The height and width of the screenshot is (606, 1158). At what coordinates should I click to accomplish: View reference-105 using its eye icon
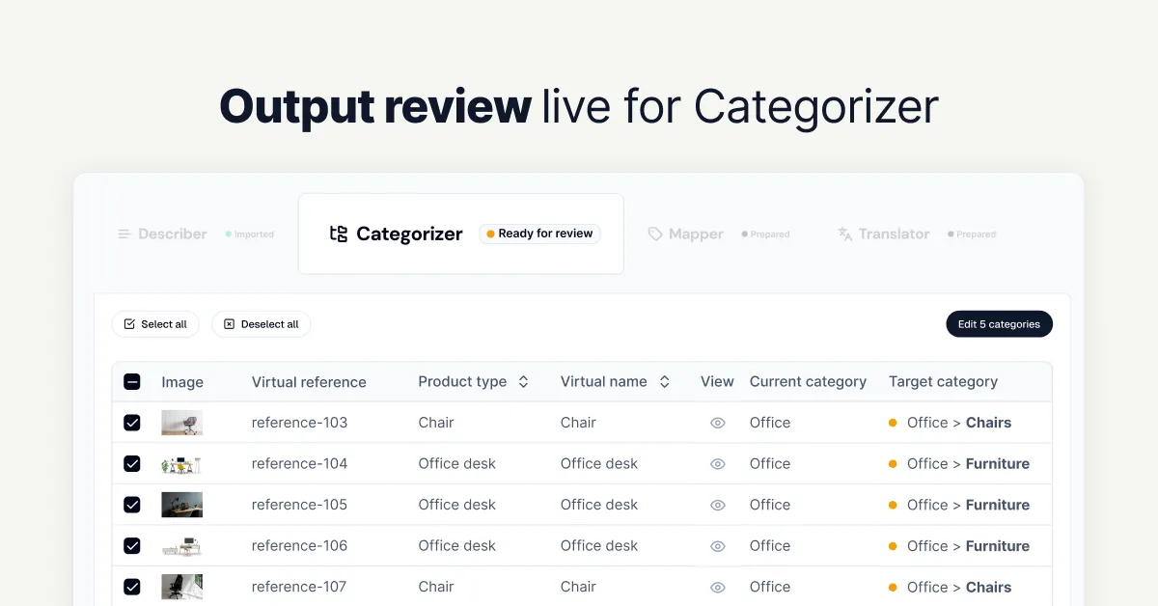click(717, 505)
